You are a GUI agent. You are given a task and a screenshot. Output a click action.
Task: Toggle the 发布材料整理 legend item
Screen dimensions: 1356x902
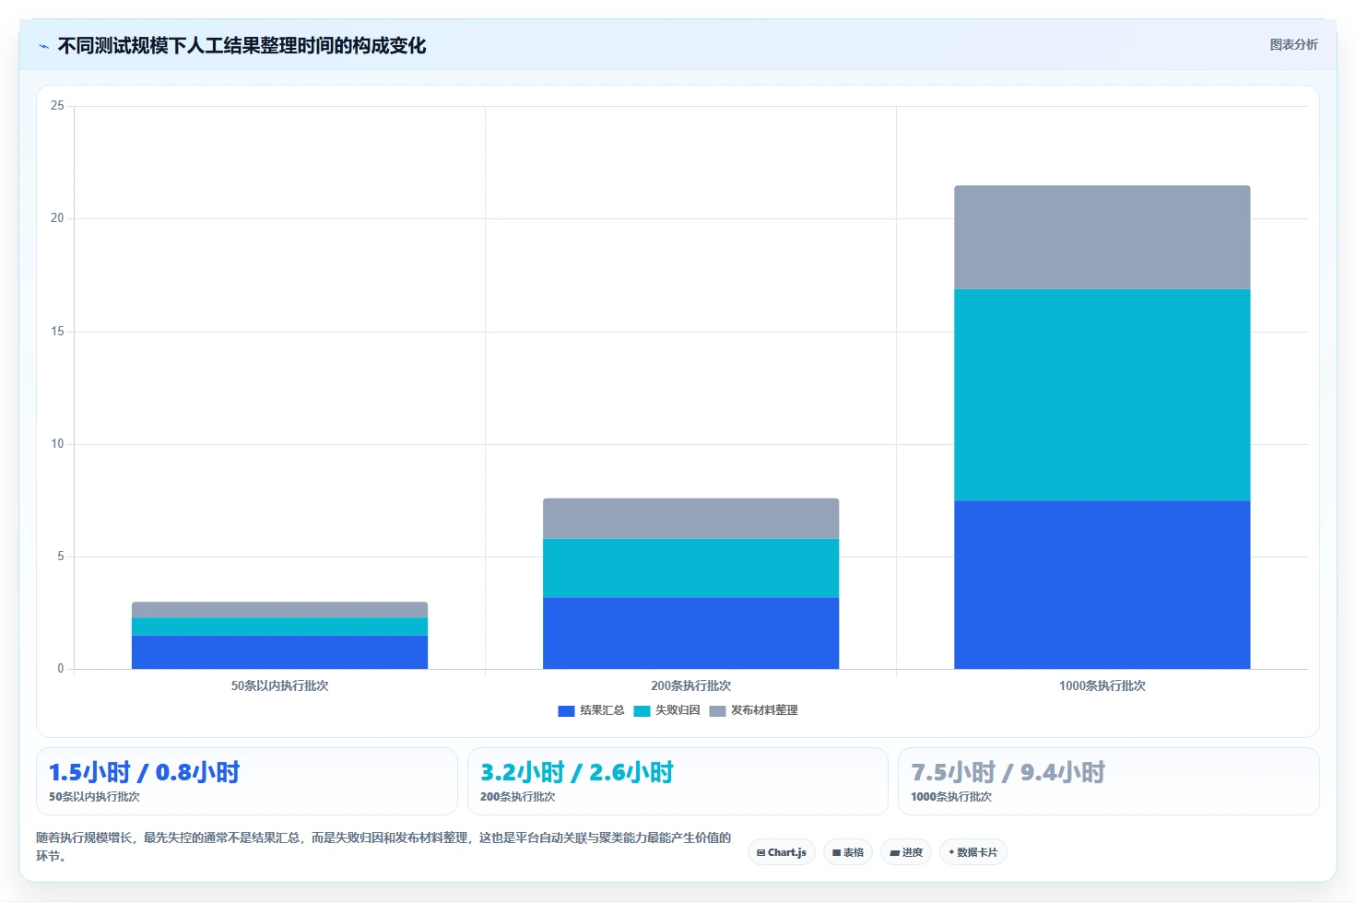(x=753, y=710)
